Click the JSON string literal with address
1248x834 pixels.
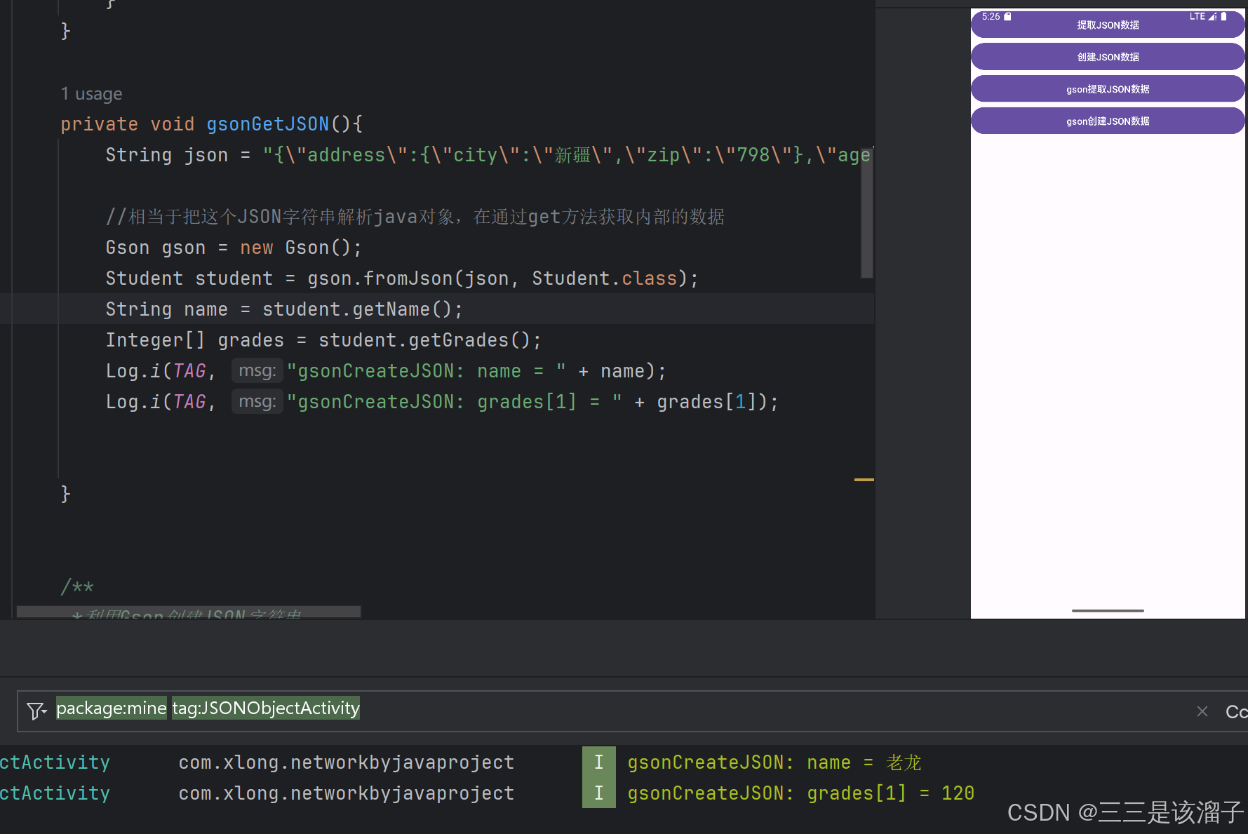tap(567, 155)
